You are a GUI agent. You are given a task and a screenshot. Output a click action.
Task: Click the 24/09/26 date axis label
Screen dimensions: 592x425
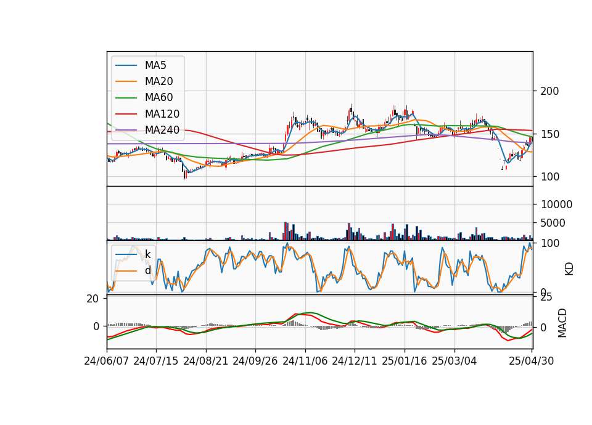click(255, 361)
